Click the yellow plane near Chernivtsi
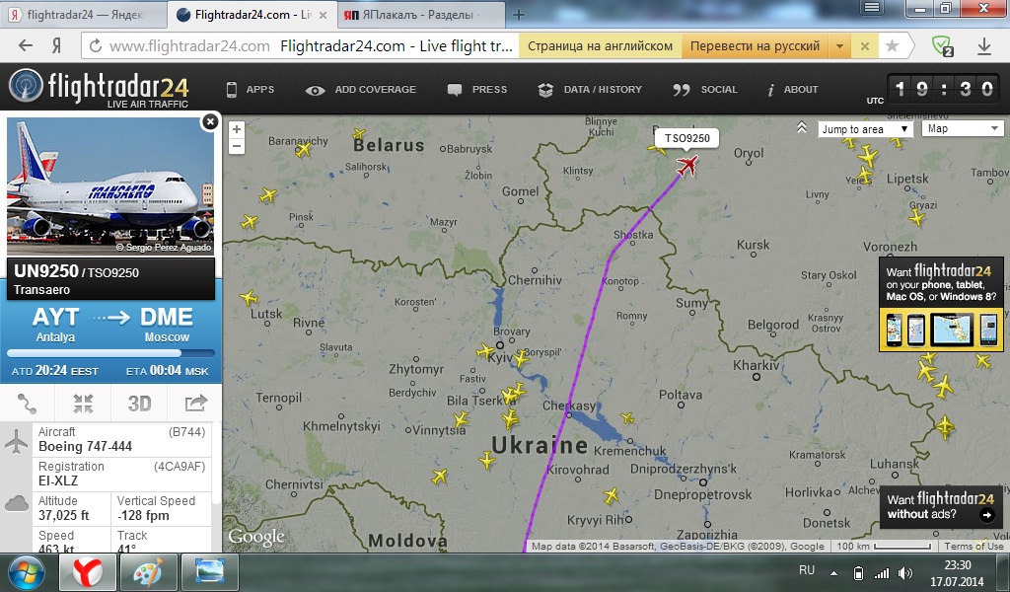Viewport: 1010px width, 592px height. coord(439,477)
